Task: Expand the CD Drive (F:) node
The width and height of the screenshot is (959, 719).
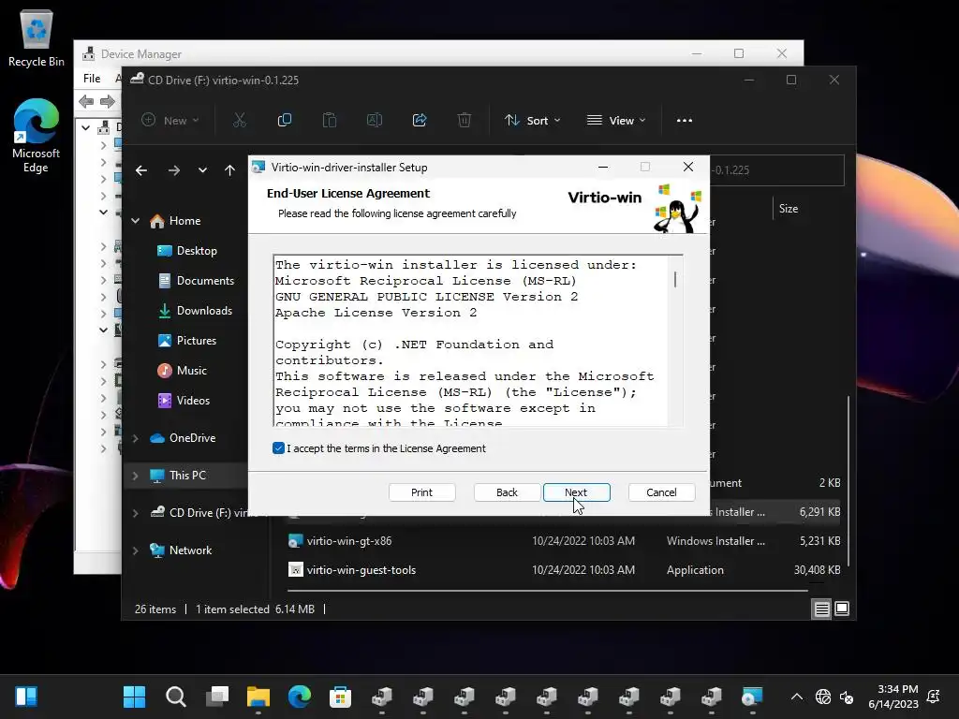Action: click(x=135, y=512)
